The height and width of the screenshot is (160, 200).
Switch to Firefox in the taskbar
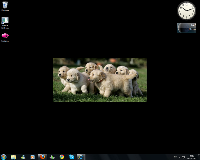(x=42, y=157)
